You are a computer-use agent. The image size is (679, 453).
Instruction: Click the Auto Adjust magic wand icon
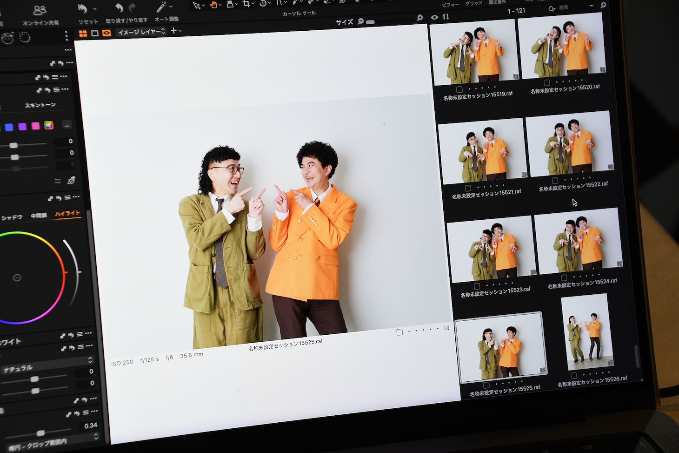(x=161, y=7)
